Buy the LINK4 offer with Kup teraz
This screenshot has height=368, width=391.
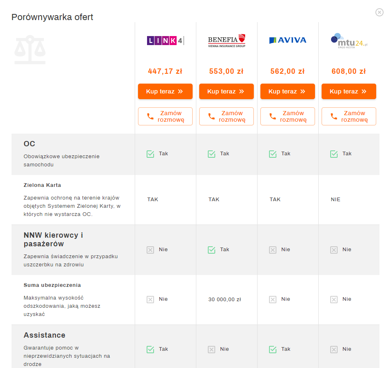(x=165, y=91)
